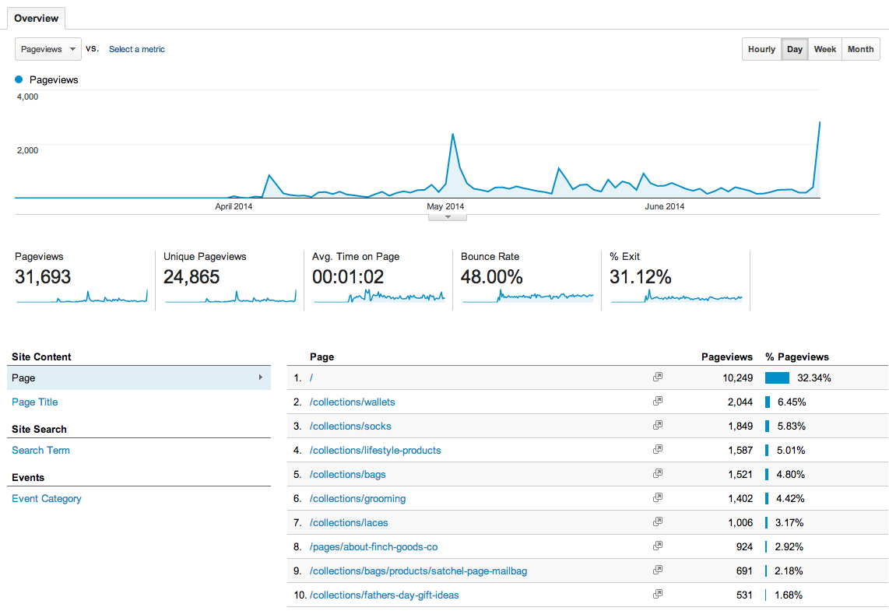Image resolution: width=889 pixels, height=611 pixels.
Task: Click the timeline range handle below the chart
Action: click(447, 216)
